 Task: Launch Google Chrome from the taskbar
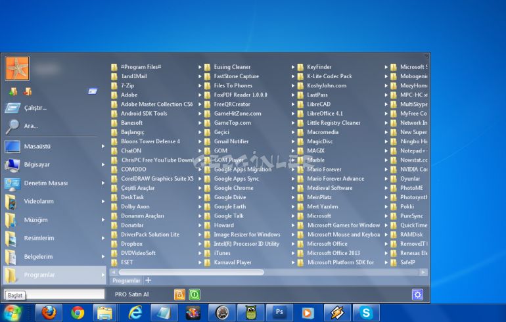point(78,313)
